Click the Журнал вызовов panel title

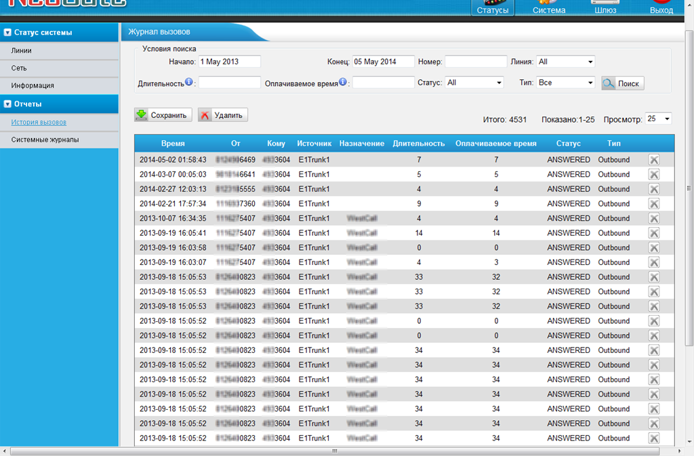click(x=159, y=32)
